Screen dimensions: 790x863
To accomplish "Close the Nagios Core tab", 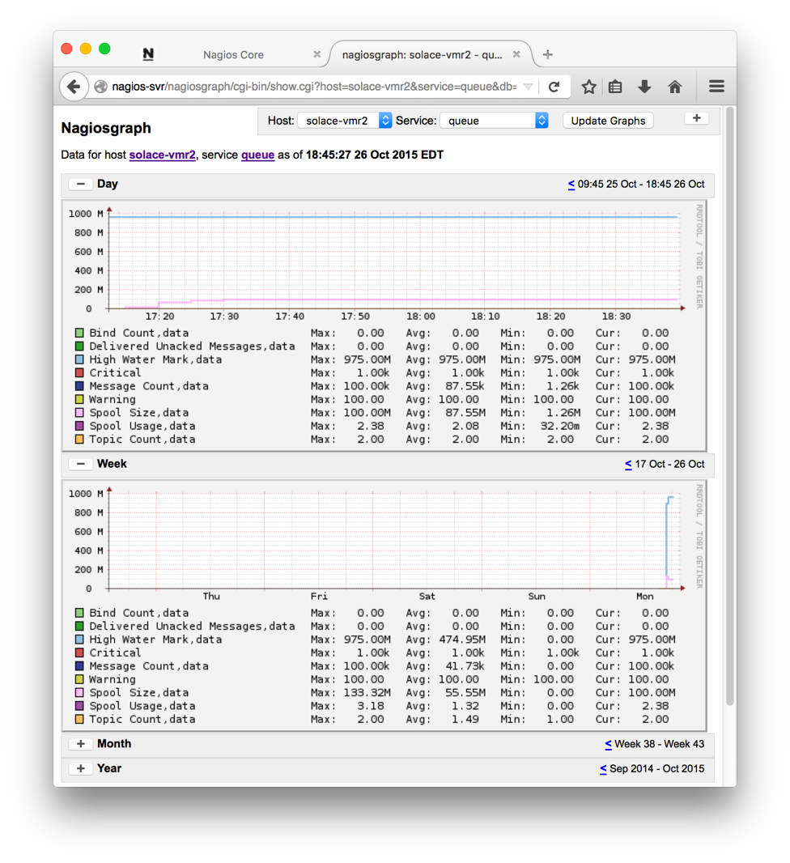I will [x=316, y=54].
